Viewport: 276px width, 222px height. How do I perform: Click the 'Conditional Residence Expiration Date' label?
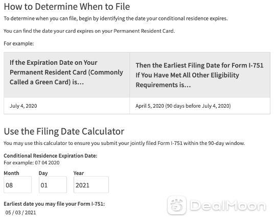50,156
